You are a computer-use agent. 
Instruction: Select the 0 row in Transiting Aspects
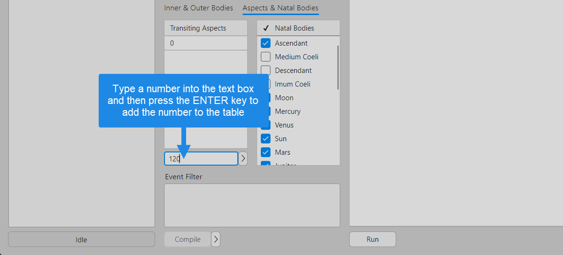tap(205, 43)
